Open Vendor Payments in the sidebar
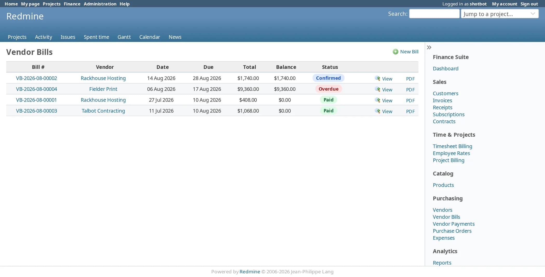Image resolution: width=545 pixels, height=277 pixels. [454, 224]
